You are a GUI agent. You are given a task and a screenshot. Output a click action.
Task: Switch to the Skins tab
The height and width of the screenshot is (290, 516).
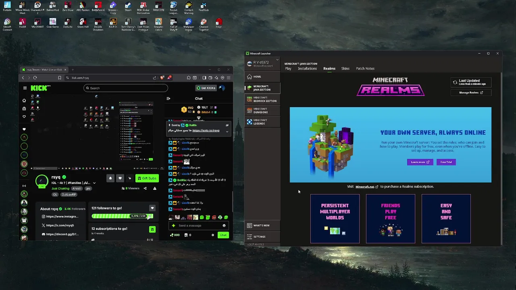[345, 68]
